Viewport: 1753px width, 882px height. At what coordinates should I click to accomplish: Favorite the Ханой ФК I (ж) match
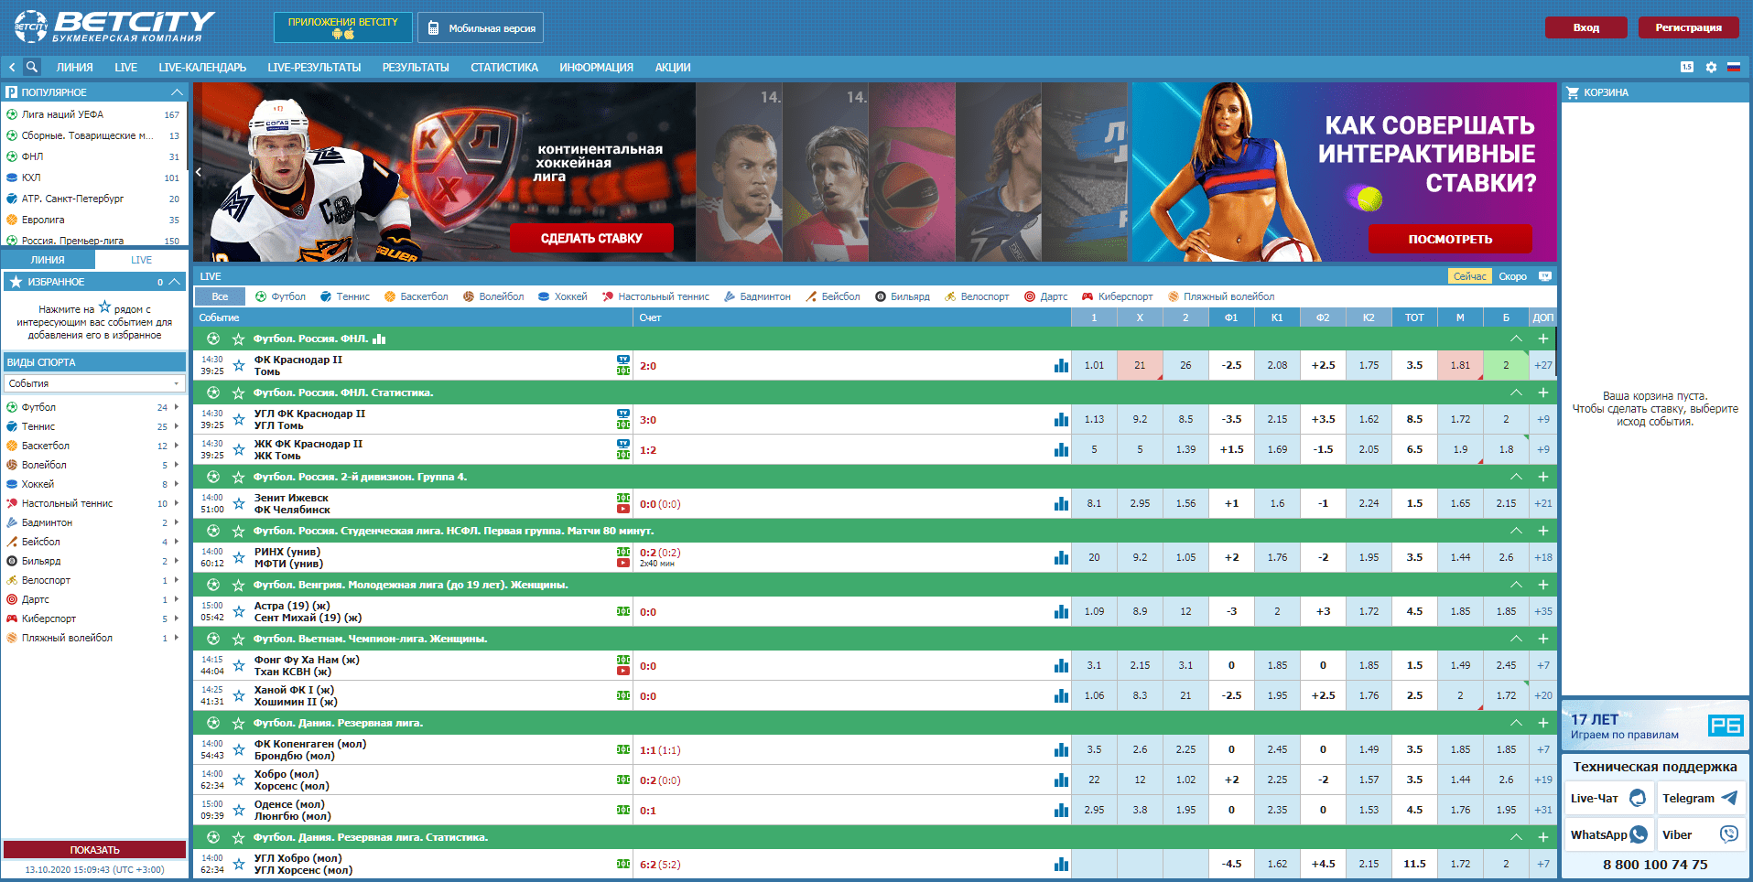click(238, 695)
